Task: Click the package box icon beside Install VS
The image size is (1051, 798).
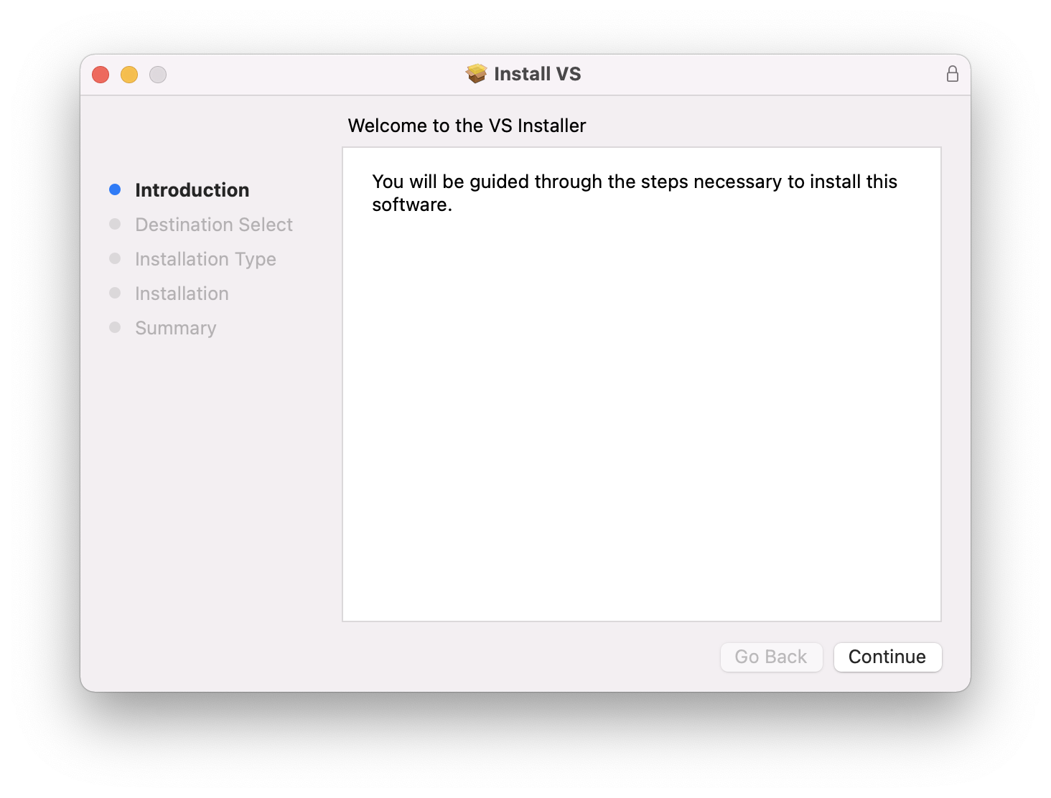Action: click(x=476, y=74)
